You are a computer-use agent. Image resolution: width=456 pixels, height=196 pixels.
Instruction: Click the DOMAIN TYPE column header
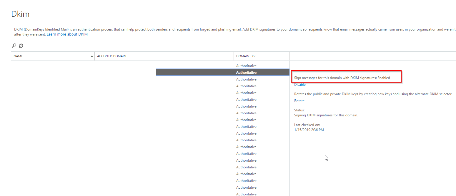pos(247,56)
